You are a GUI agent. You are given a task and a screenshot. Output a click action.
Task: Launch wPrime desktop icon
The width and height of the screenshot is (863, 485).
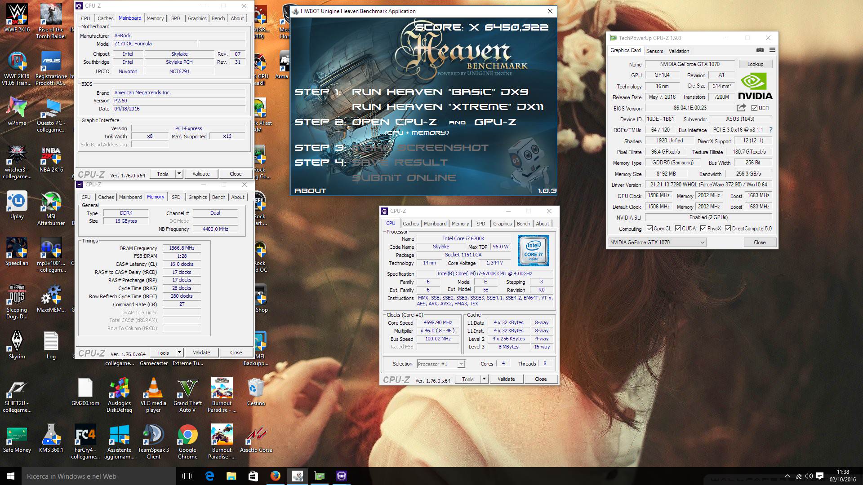(17, 111)
